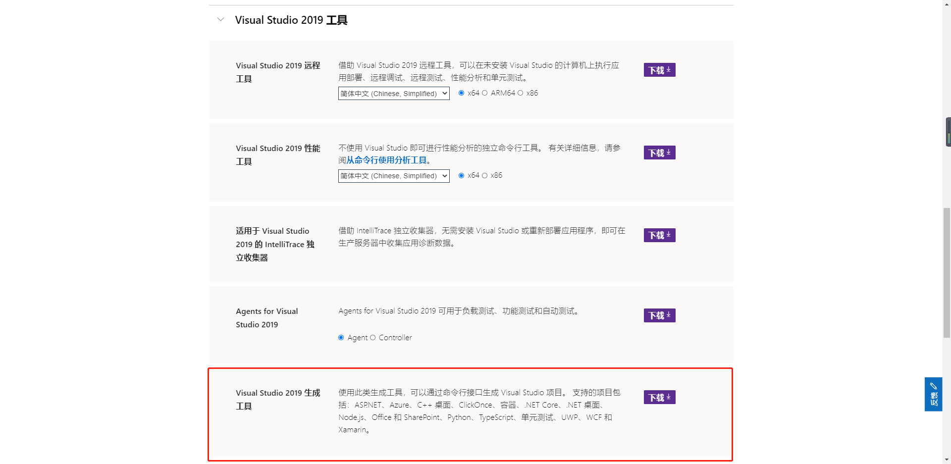Click the scrollbar down arrow
This screenshot has height=464, width=951.
(x=947, y=460)
